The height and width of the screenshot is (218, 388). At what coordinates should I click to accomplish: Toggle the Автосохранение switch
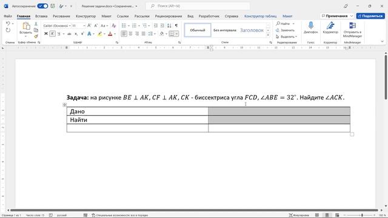pos(42,6)
